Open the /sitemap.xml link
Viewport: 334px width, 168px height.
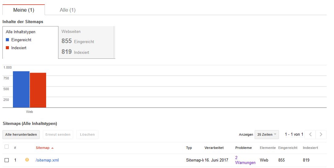click(x=47, y=160)
